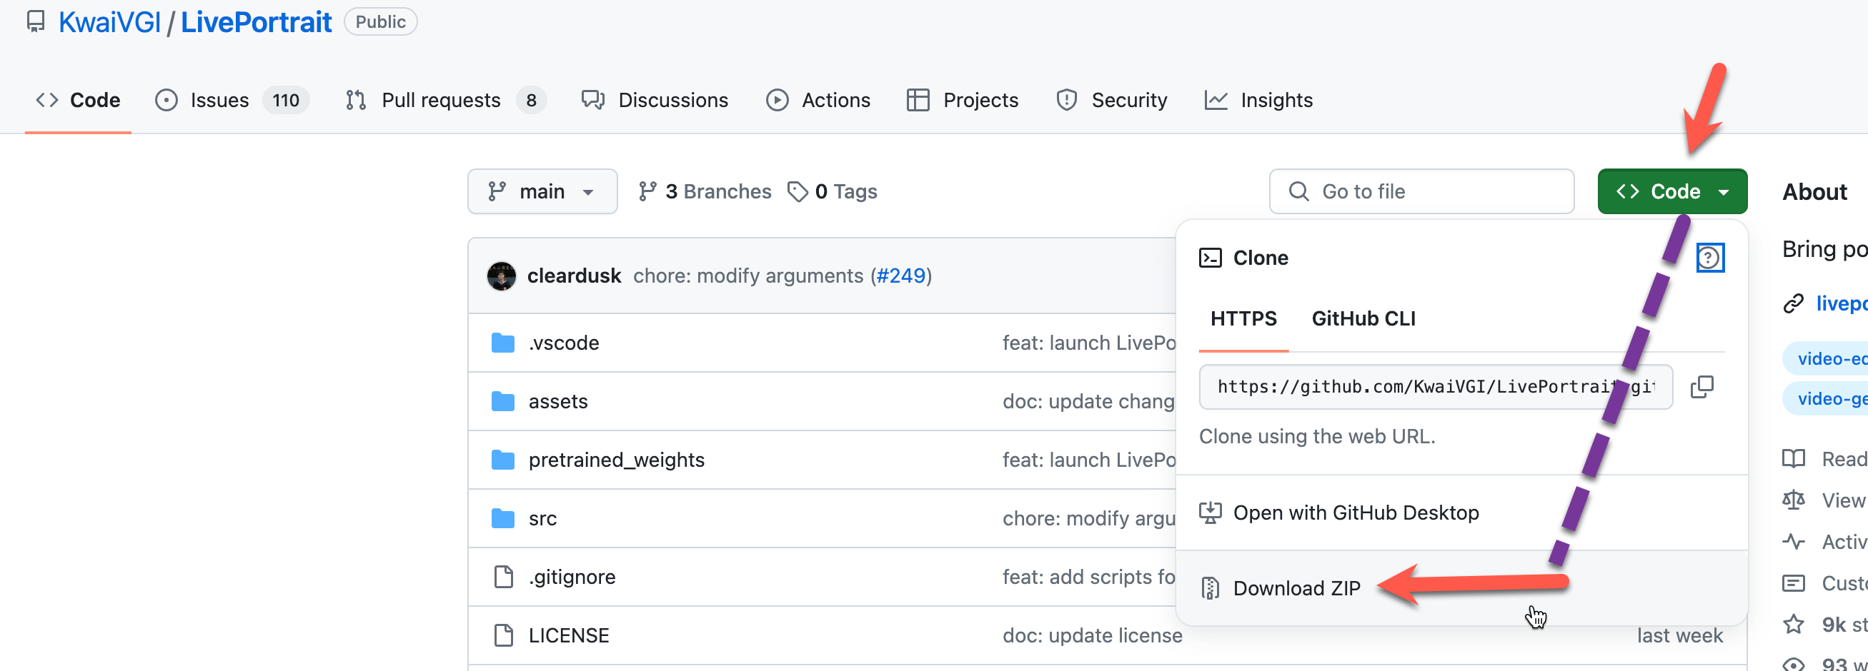Click the star icon beside 9k
Image resolution: width=1868 pixels, height=671 pixels.
(1793, 625)
